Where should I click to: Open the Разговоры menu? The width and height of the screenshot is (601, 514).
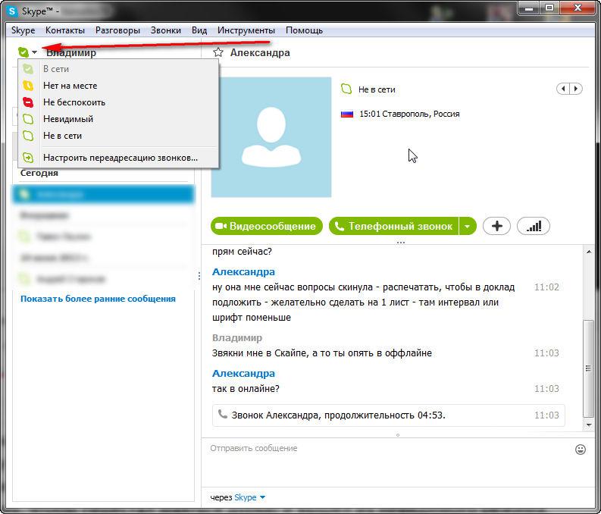(x=117, y=30)
